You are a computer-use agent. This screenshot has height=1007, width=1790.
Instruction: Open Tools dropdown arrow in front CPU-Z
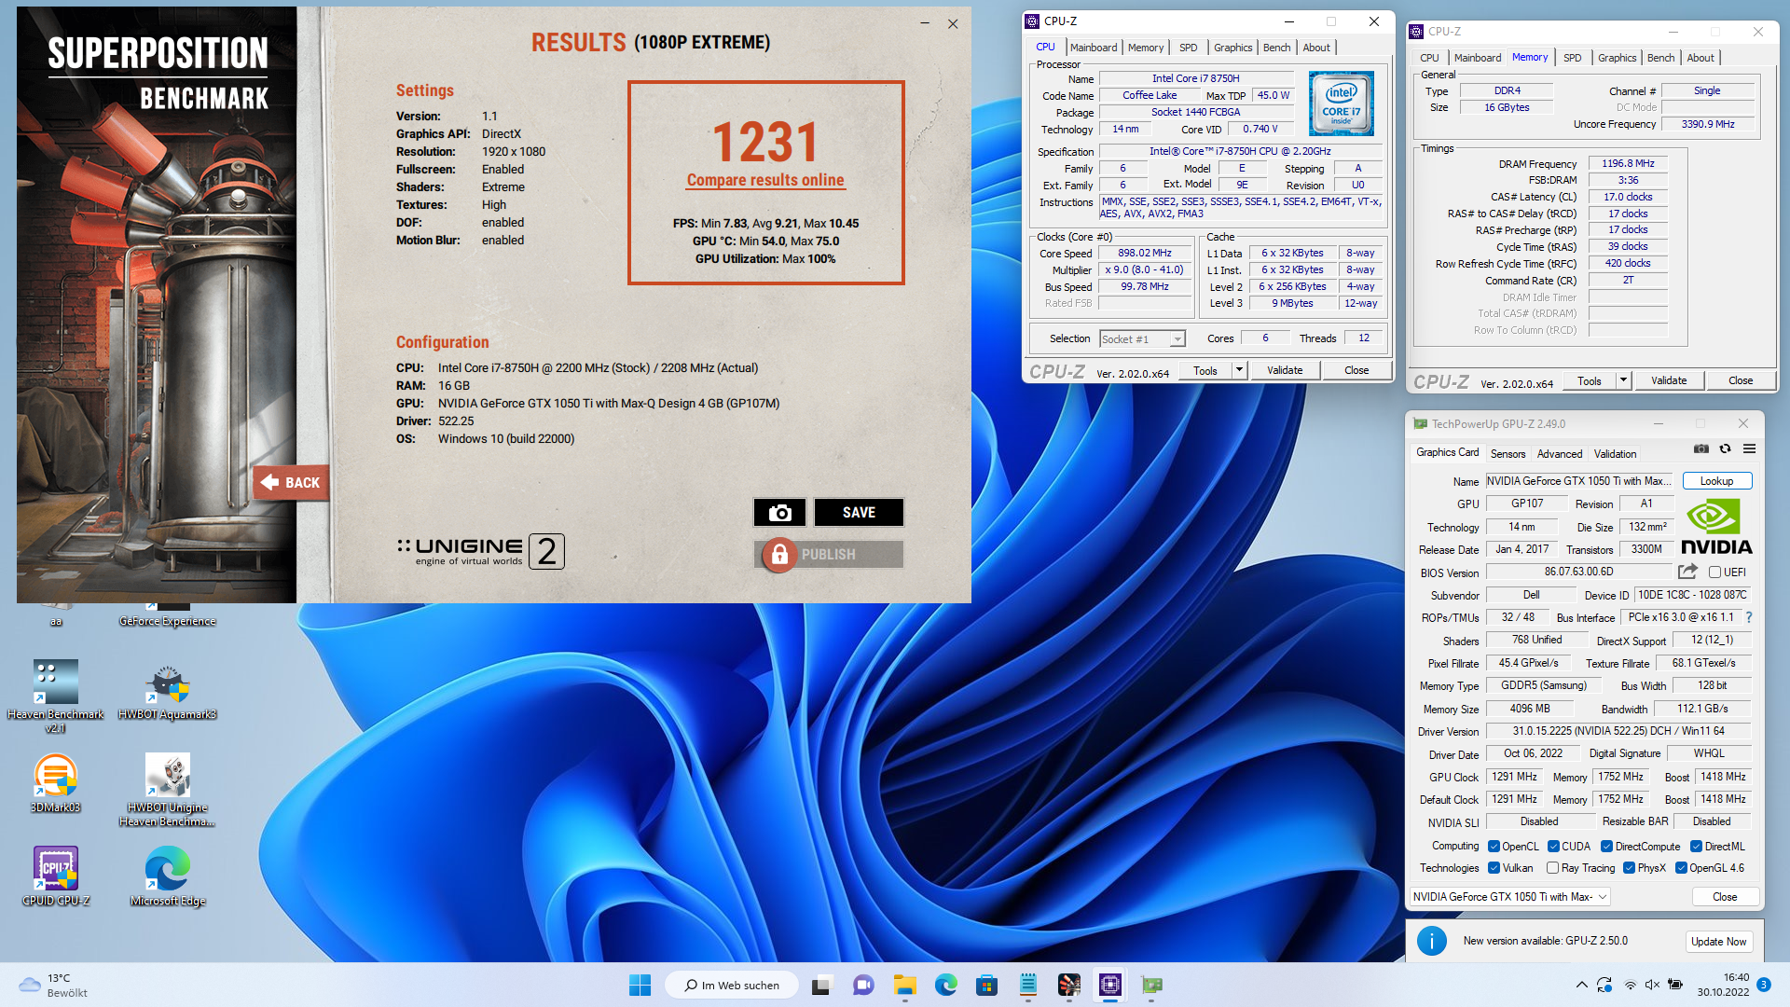tap(1239, 370)
